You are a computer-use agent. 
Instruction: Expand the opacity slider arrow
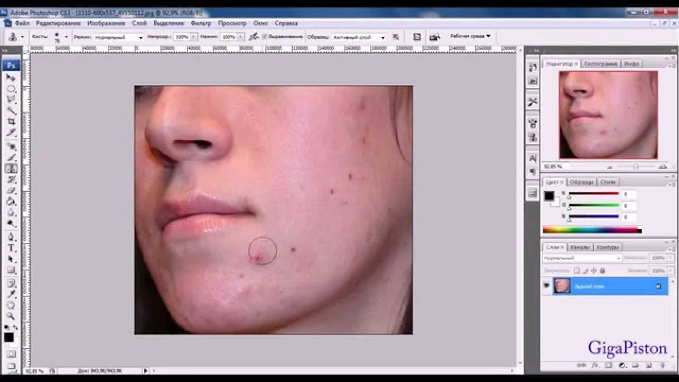pyautogui.click(x=194, y=37)
